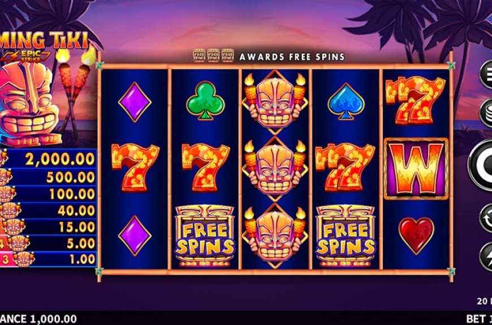Click the Free Spins symbol on reel four

click(345, 236)
